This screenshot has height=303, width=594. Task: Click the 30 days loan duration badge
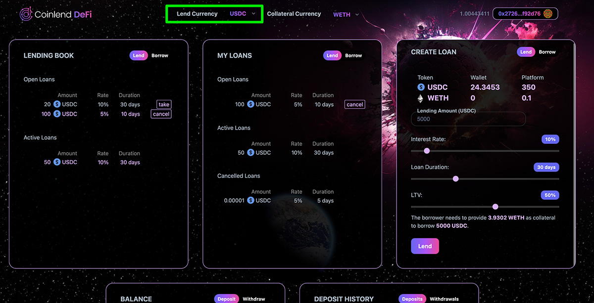click(546, 167)
